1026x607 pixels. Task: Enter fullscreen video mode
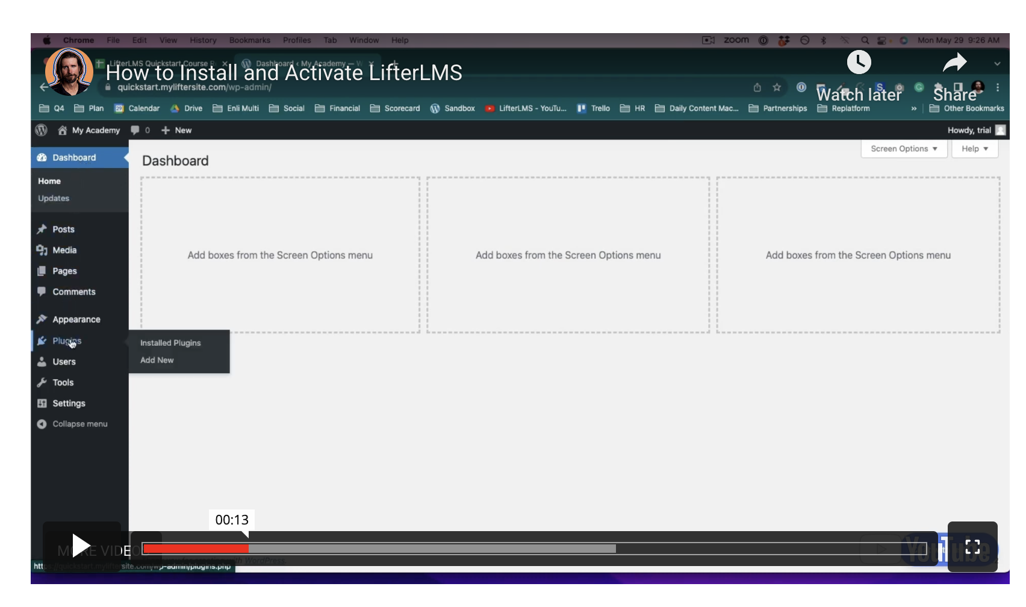[x=972, y=547]
